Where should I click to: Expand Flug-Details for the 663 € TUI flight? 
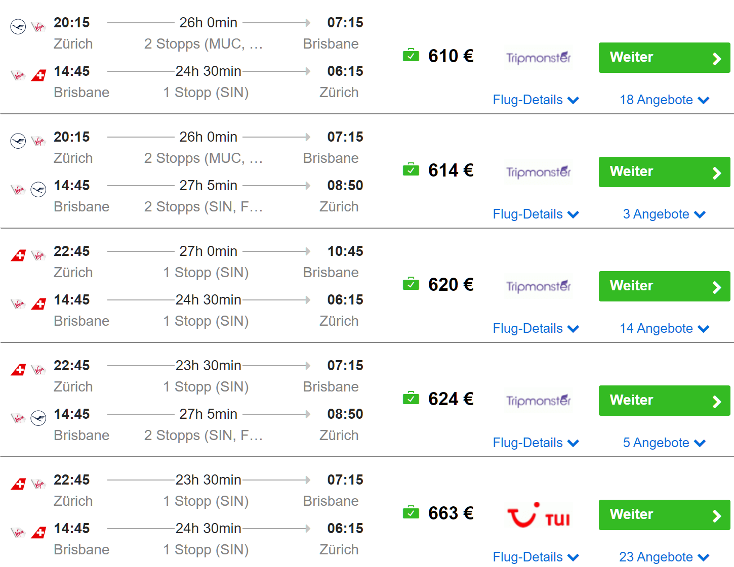(x=536, y=557)
